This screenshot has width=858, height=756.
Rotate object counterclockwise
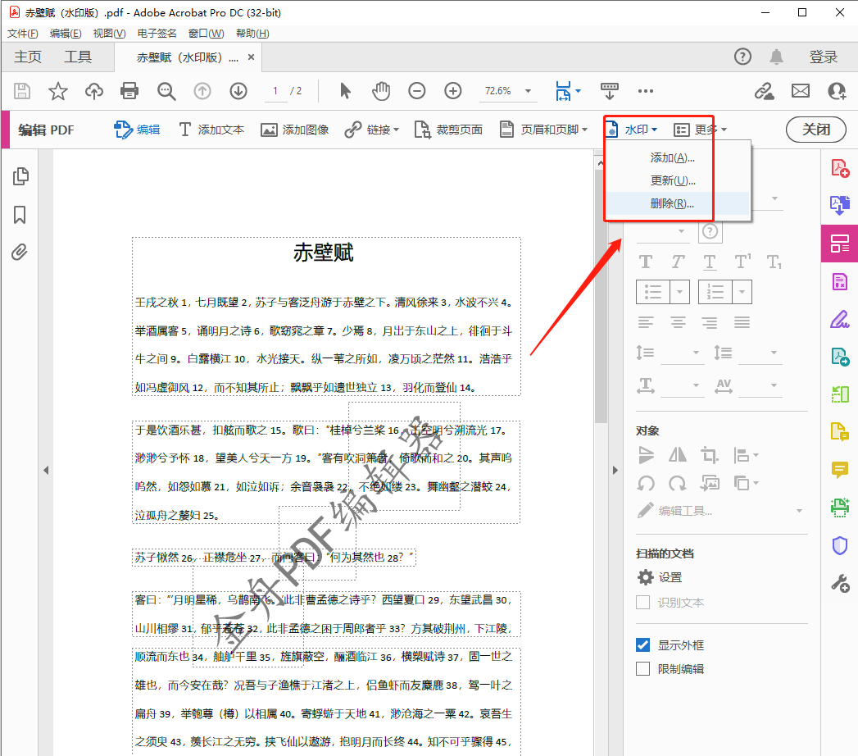coord(646,483)
